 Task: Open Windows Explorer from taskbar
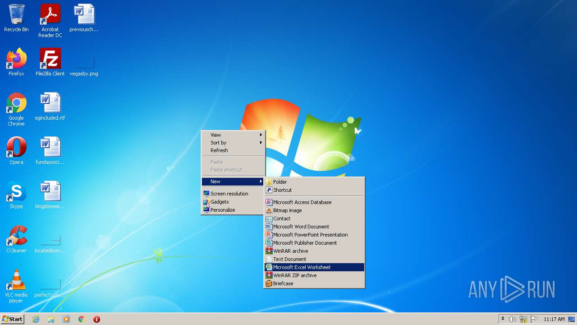pyautogui.click(x=51, y=319)
